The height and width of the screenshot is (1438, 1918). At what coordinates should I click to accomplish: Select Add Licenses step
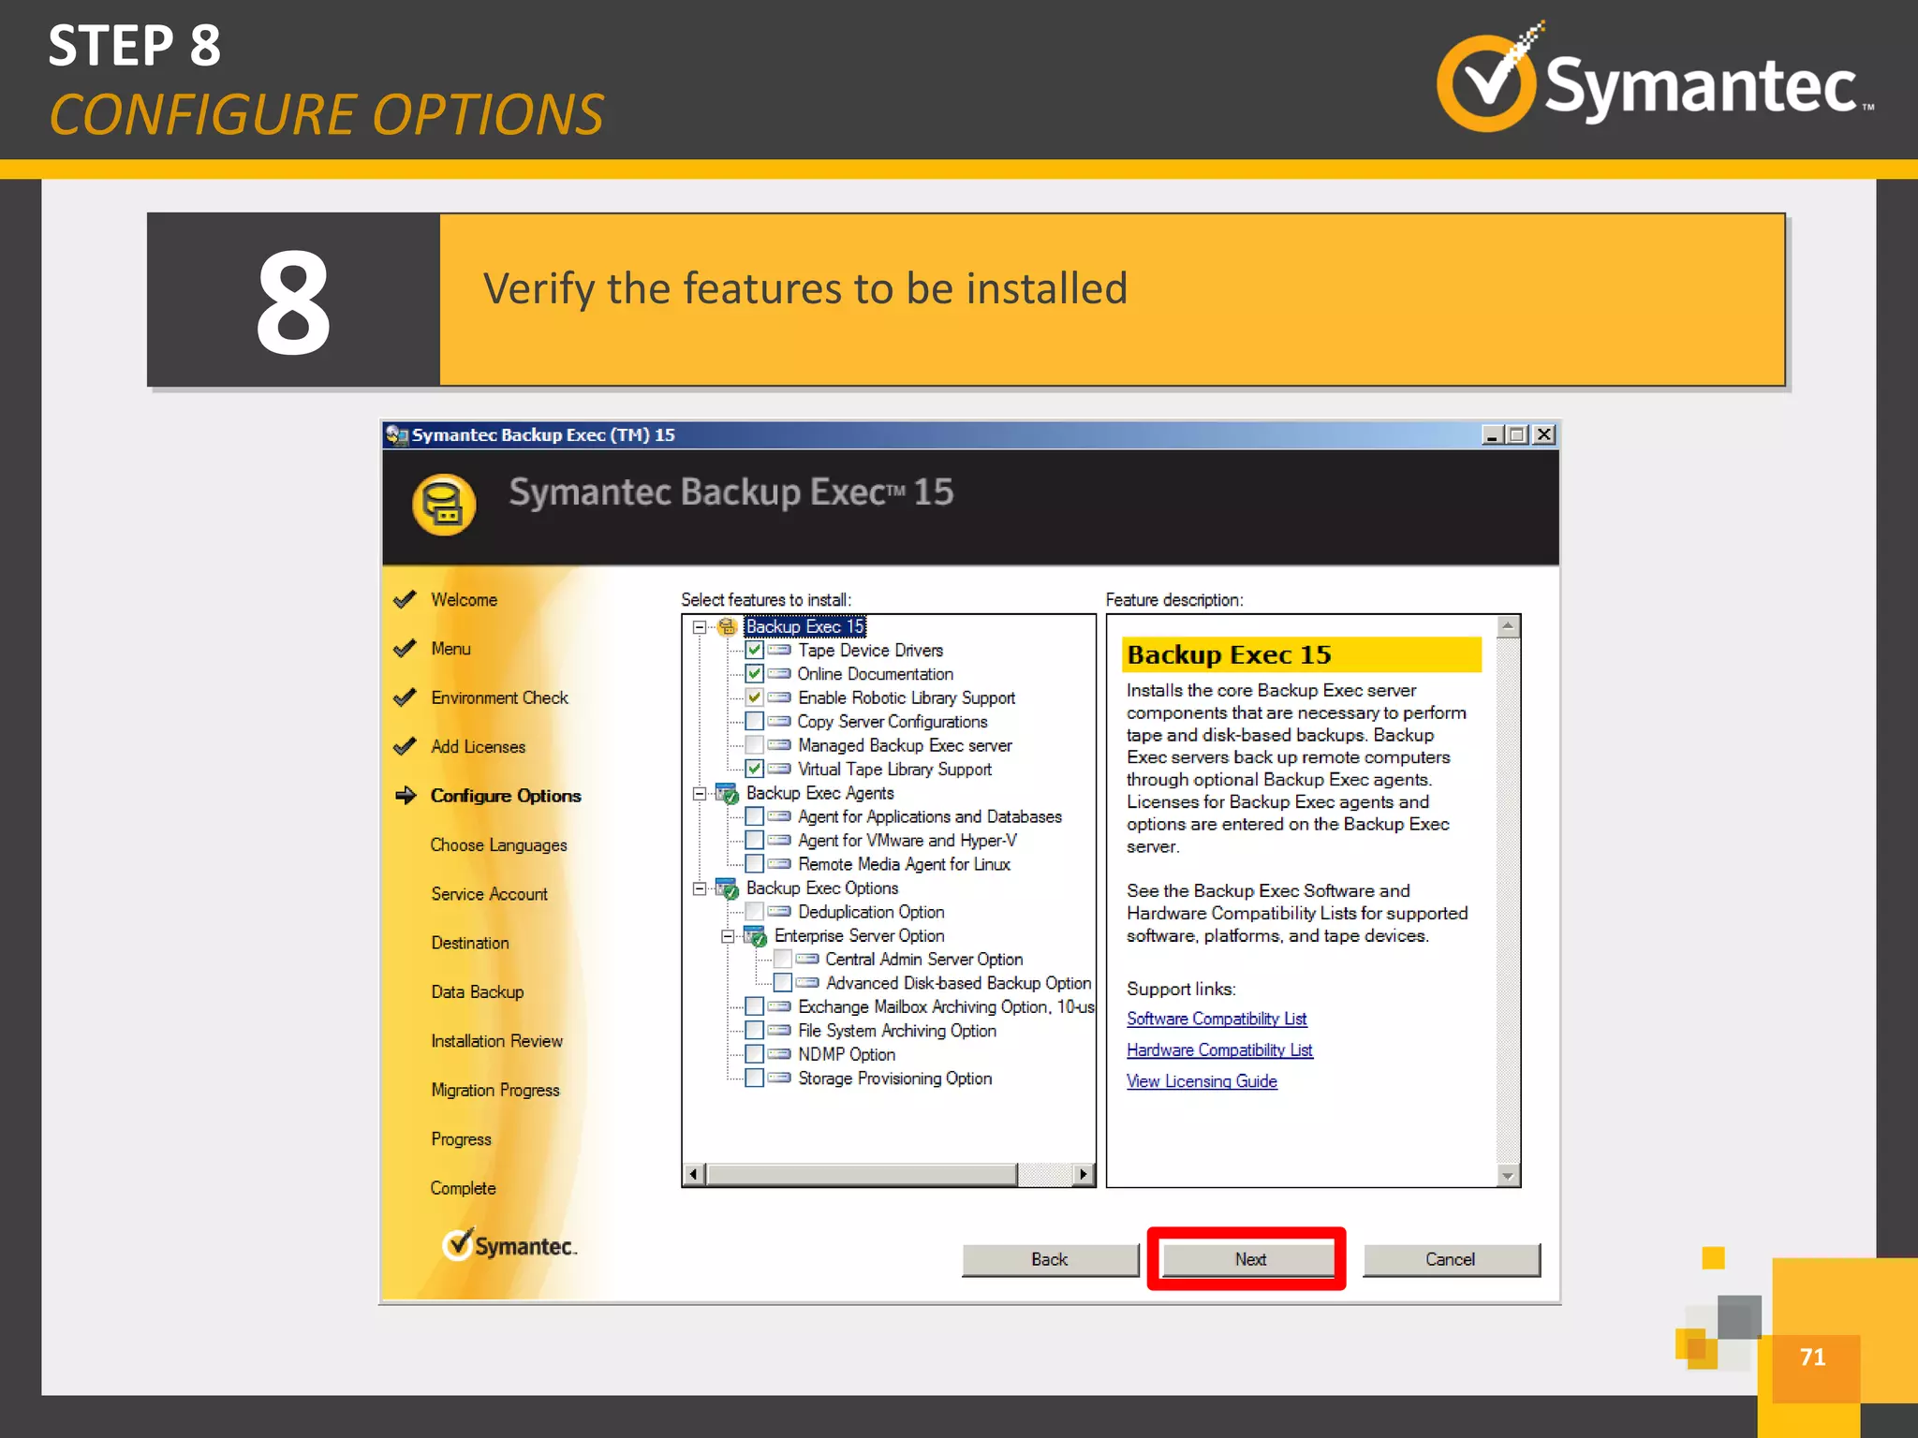tap(478, 747)
